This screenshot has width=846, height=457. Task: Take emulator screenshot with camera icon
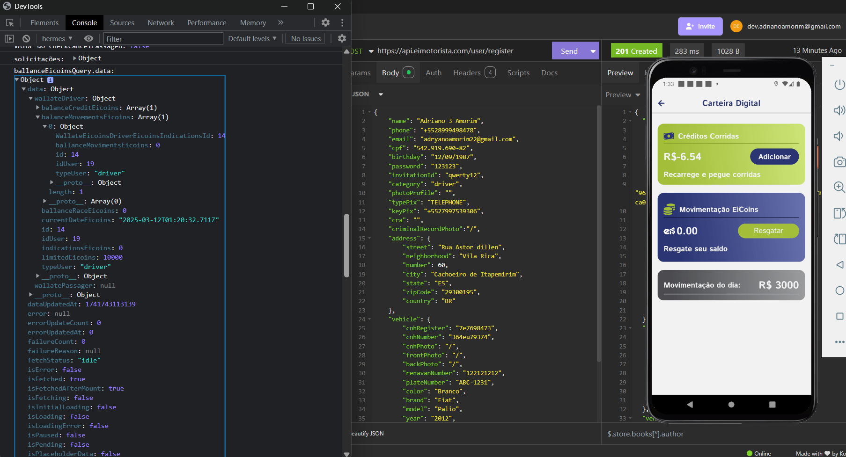click(839, 162)
